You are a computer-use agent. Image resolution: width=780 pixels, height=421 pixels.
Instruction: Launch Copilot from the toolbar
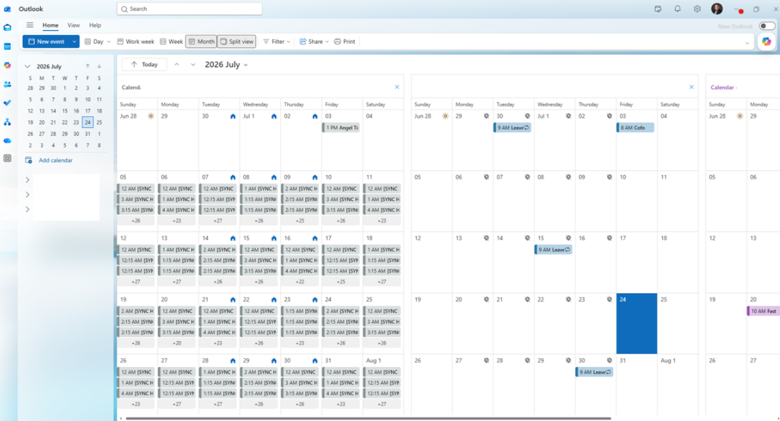(x=766, y=42)
